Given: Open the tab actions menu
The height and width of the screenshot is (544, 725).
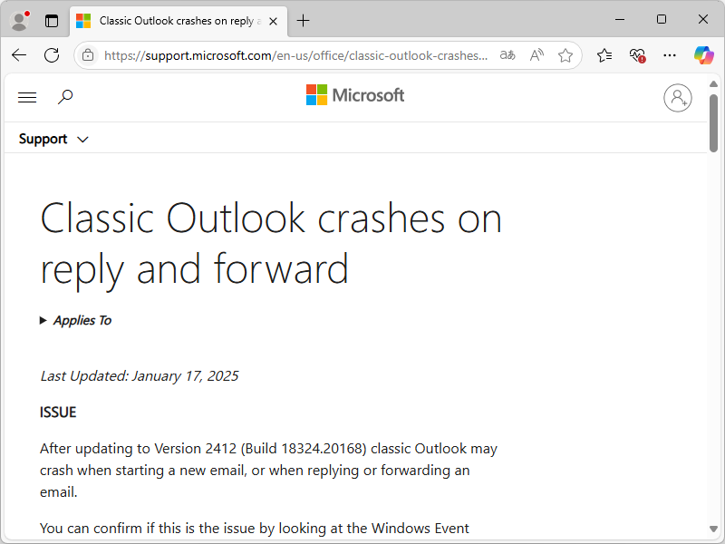Looking at the screenshot, I should 51,20.
